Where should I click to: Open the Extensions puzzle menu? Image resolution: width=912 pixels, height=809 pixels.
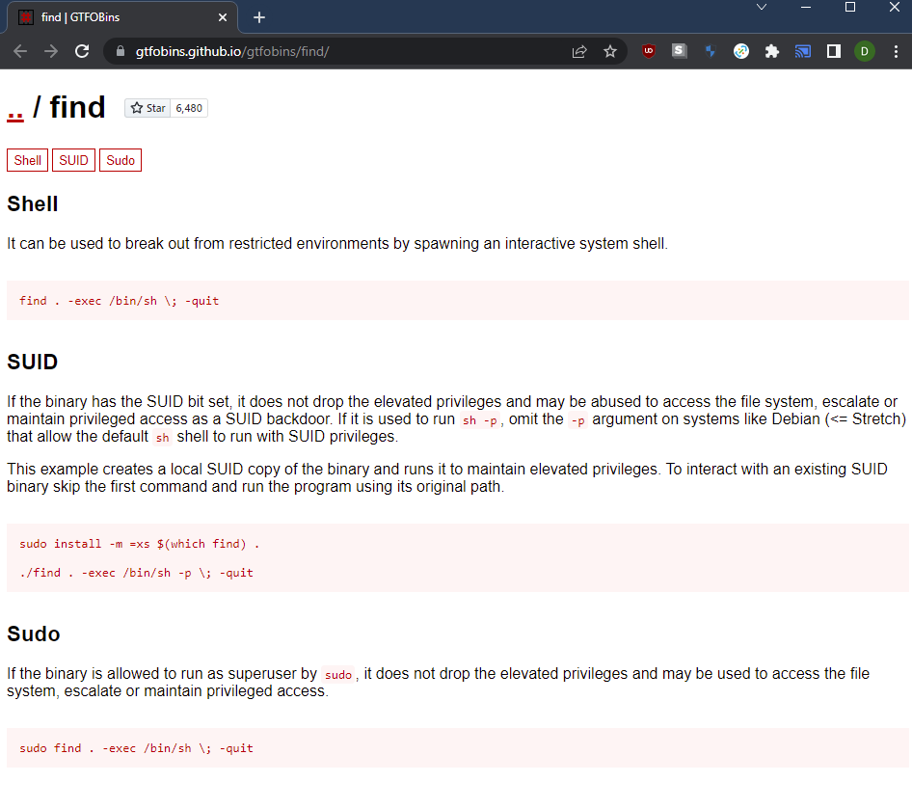coord(772,51)
